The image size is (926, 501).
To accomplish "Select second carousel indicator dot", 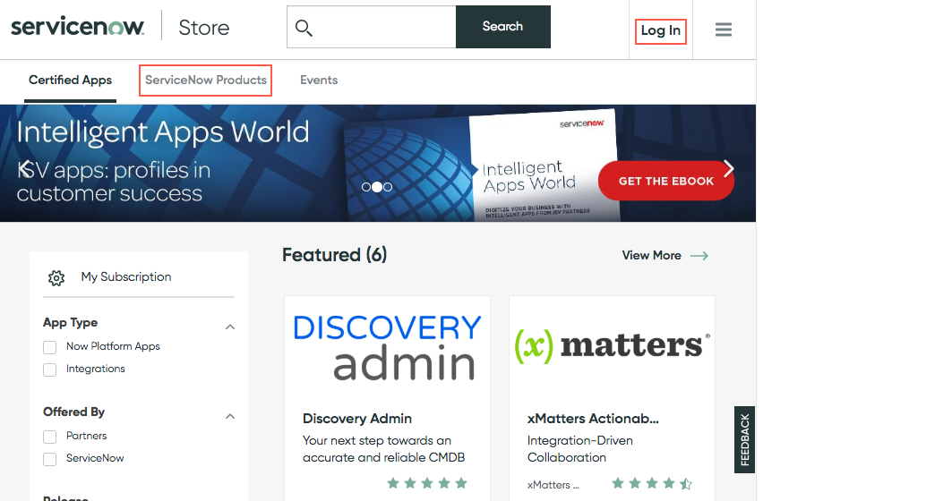I will (x=377, y=187).
